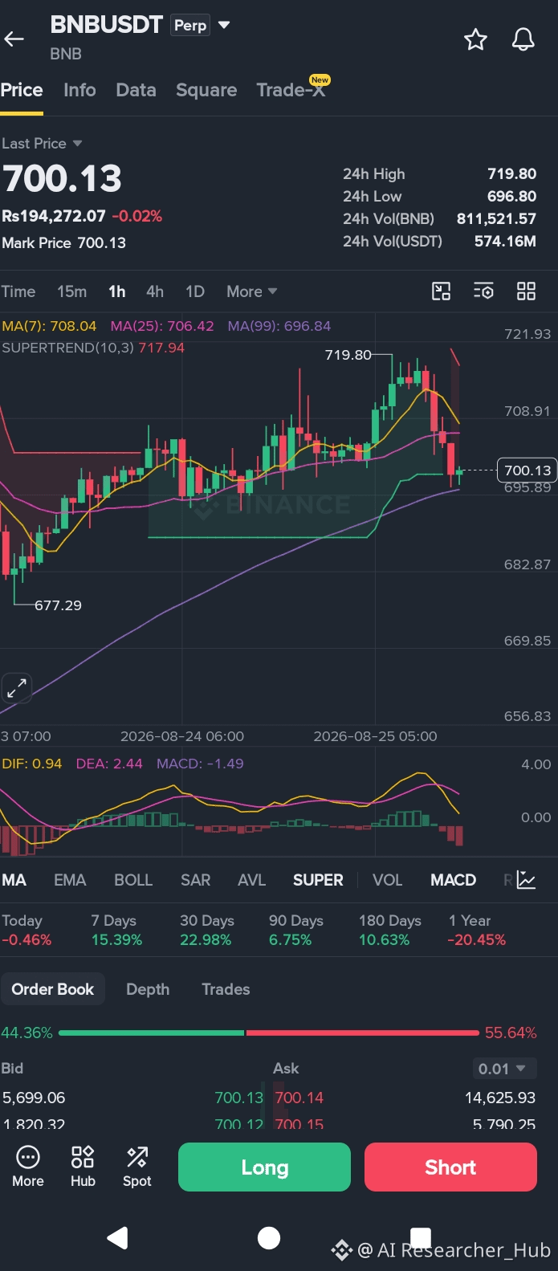Toggle the BOLL indicator
Viewport: 558px width, 1271px height.
pos(133,880)
